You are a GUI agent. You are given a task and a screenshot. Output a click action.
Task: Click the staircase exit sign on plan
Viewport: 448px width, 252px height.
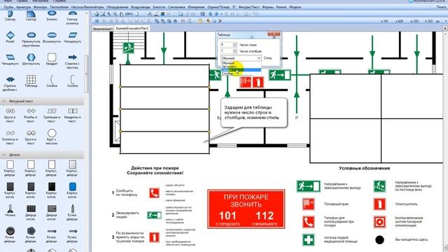pos(129,48)
